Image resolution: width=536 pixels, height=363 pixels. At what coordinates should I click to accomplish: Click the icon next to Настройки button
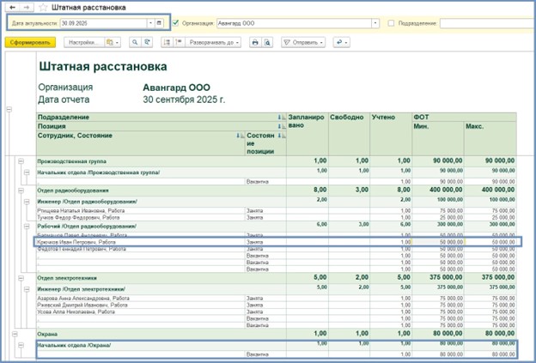[112, 41]
